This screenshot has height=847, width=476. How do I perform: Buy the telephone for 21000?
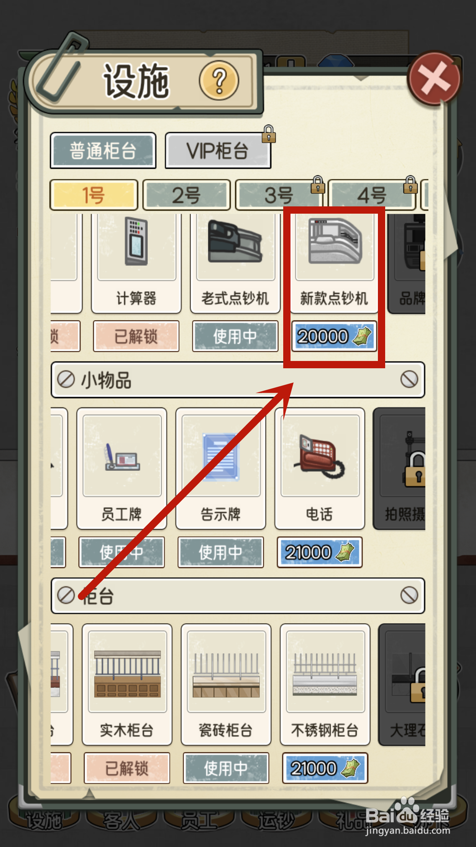320,552
